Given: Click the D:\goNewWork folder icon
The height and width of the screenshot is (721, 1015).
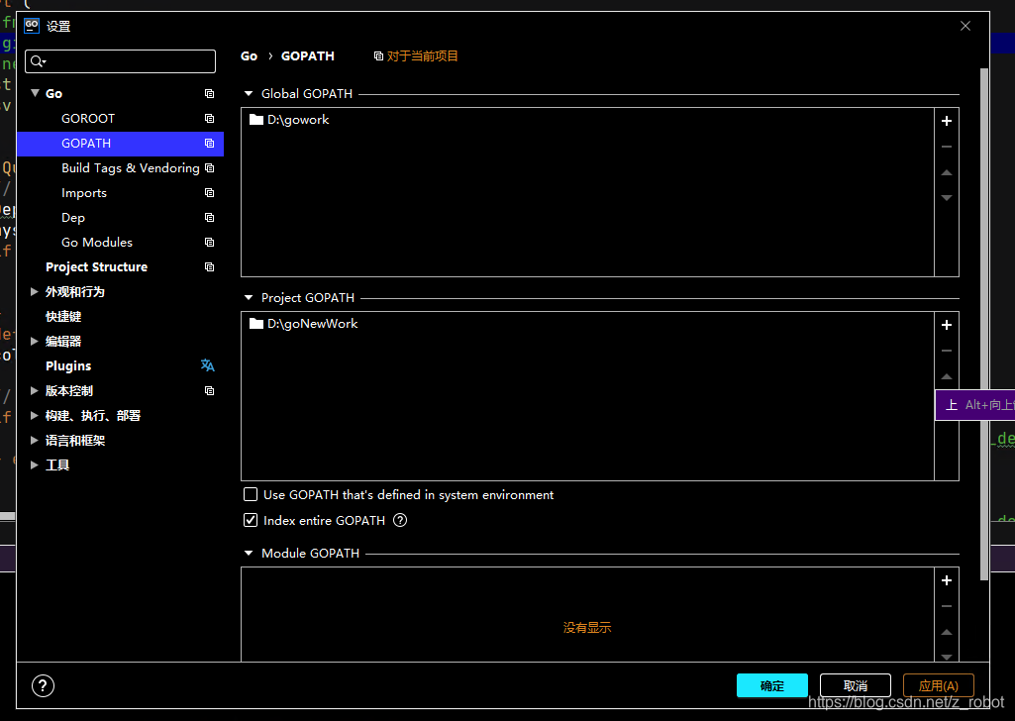Looking at the screenshot, I should (256, 324).
